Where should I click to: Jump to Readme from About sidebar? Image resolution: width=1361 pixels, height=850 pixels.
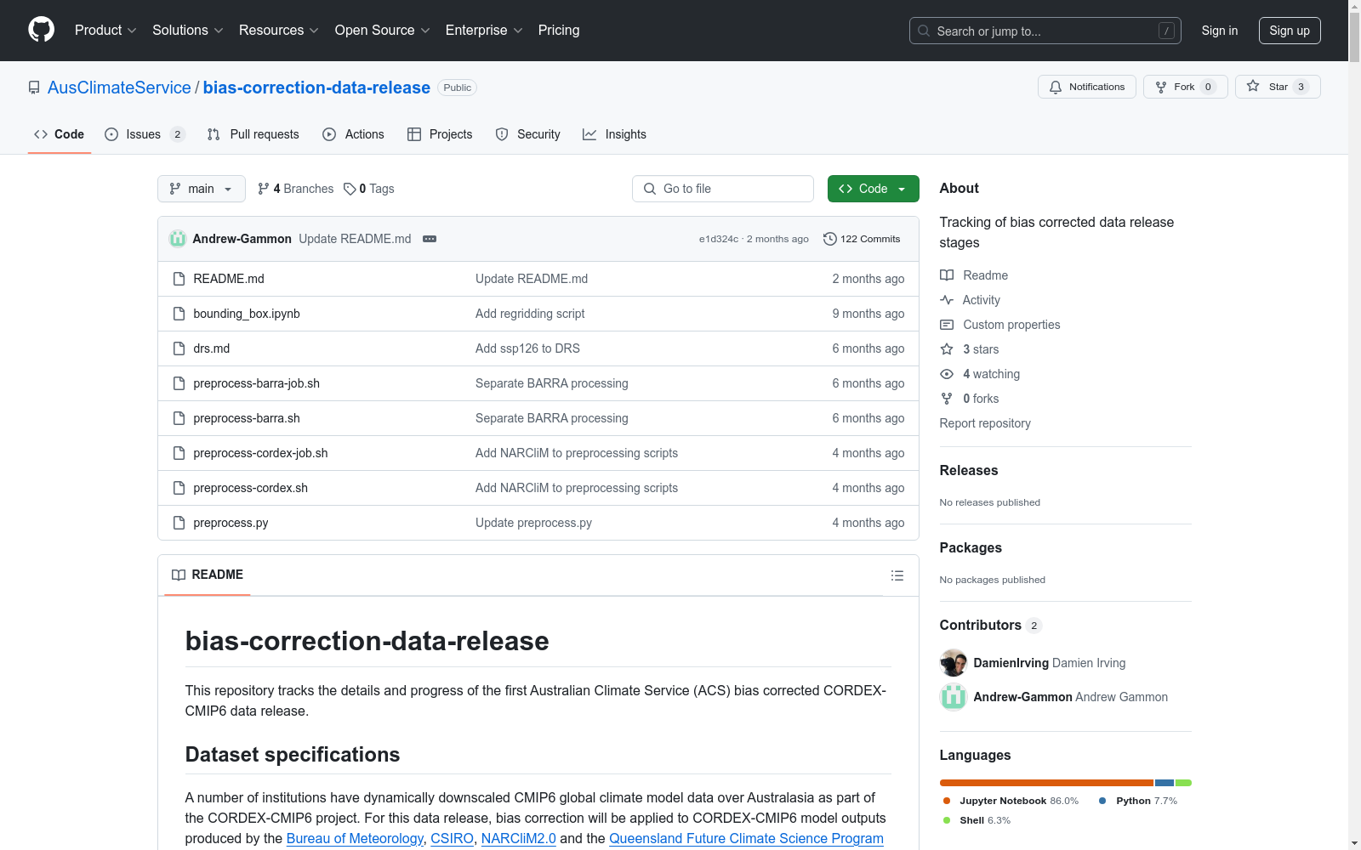coord(974,275)
